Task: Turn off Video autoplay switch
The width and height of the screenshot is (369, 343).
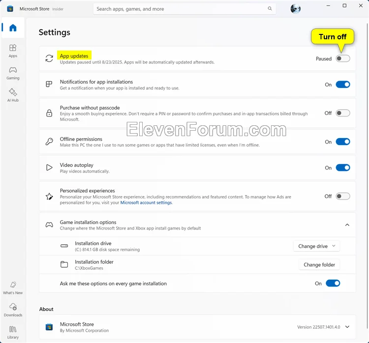Action: coord(343,168)
